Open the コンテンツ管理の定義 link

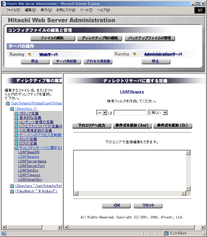[36, 122]
